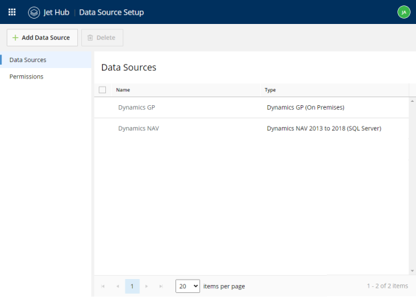Sort by the Type column header
The height and width of the screenshot is (297, 416).
(270, 90)
